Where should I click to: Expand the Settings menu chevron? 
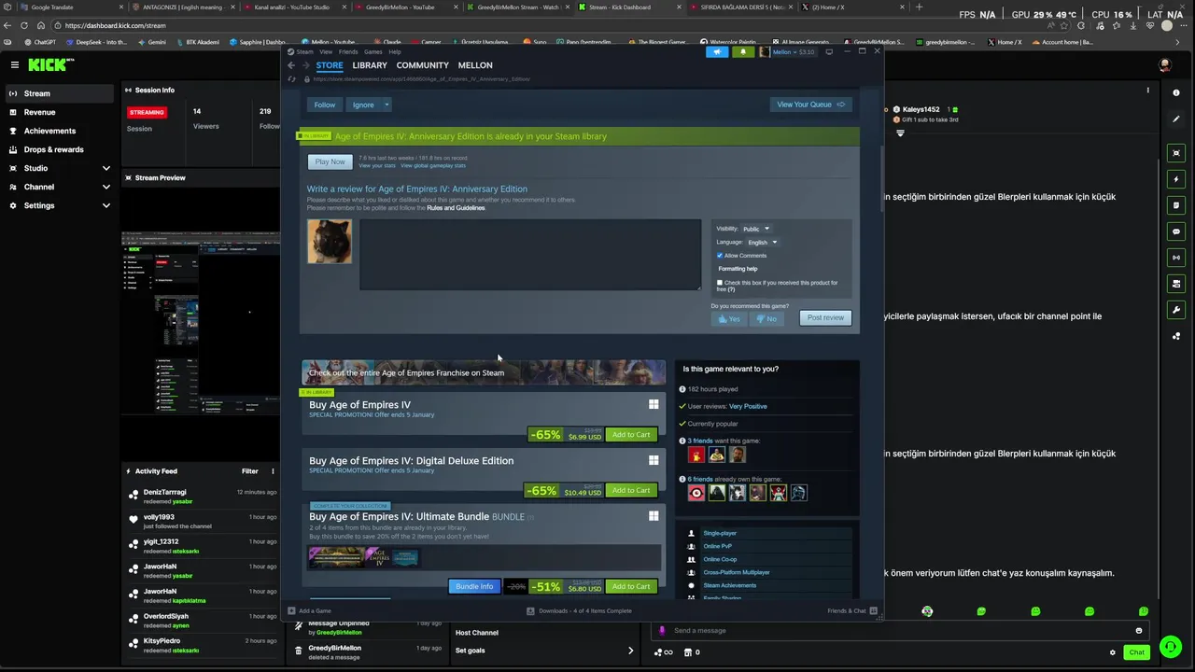click(106, 205)
